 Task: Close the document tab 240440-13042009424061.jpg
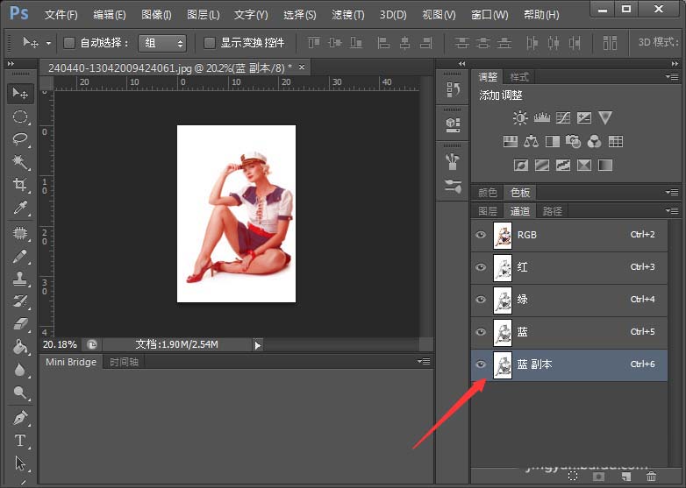tap(302, 67)
